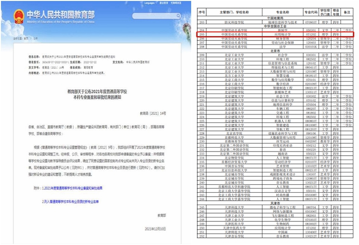Click 机器人工程 in row 225
359x245 pixels.
[282, 121]
